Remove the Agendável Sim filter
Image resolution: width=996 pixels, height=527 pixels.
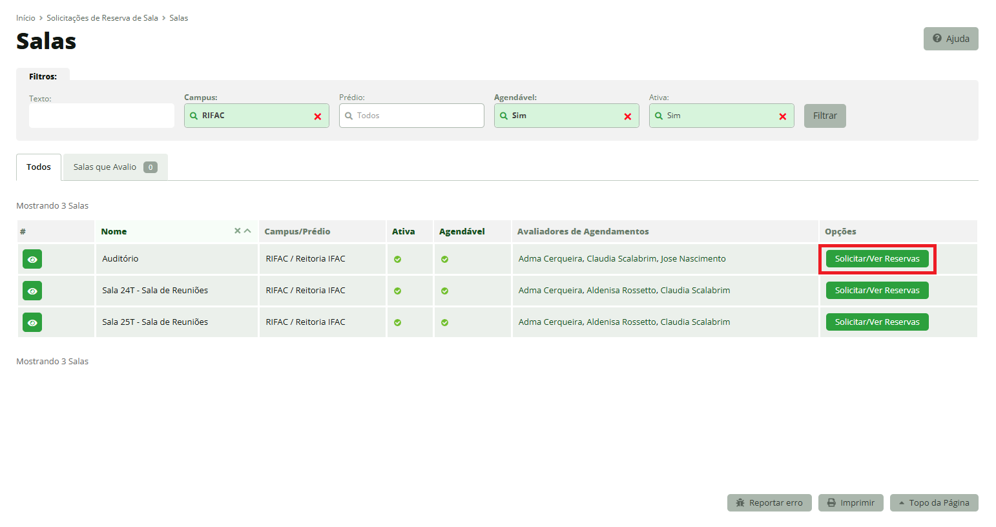[628, 116]
